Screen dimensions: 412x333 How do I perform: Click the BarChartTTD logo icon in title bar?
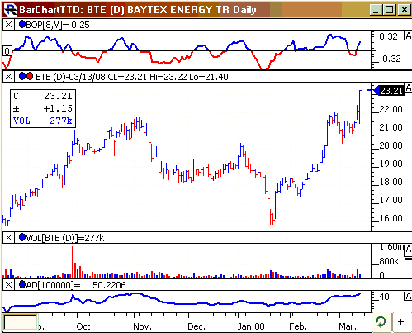[11, 10]
